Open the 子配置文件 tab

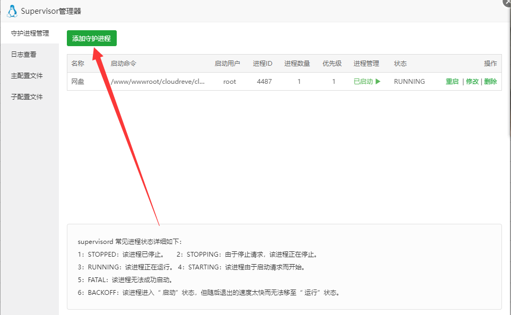pos(27,97)
